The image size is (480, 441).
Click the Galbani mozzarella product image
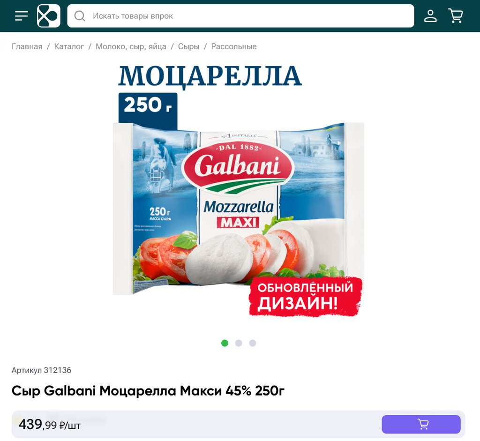click(238, 190)
